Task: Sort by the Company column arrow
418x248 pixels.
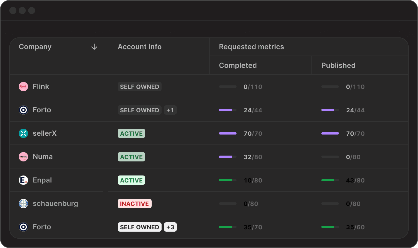Action: 94,47
